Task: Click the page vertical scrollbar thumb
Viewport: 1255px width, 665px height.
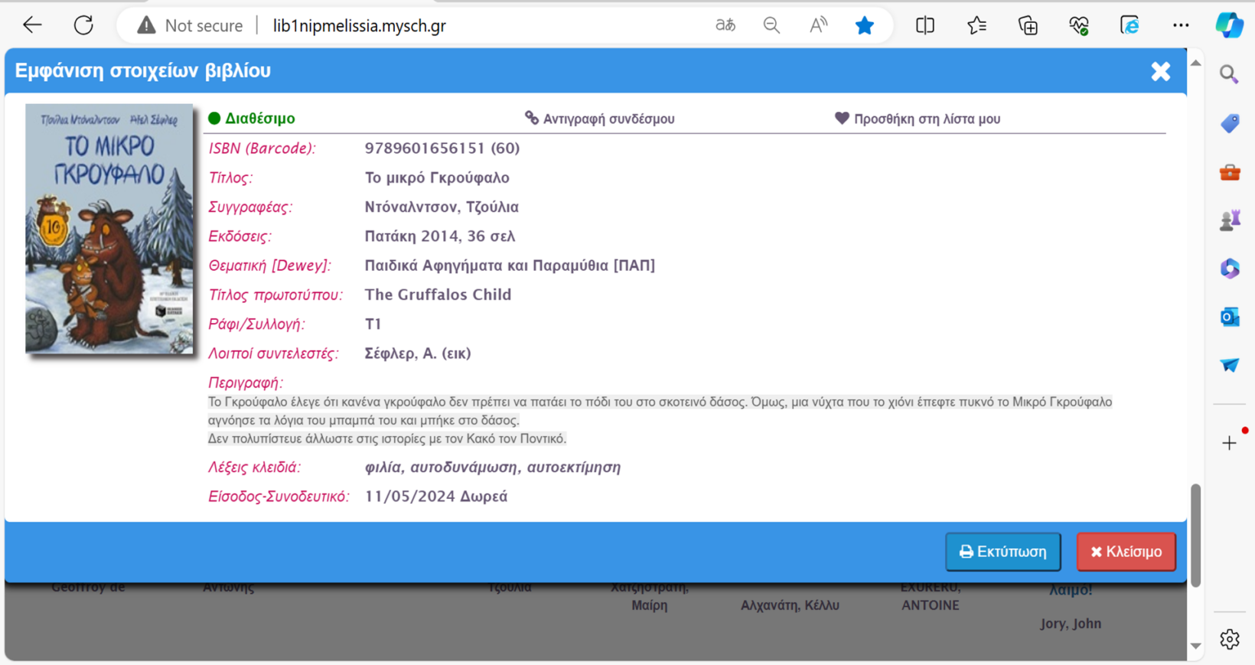Action: (1195, 534)
